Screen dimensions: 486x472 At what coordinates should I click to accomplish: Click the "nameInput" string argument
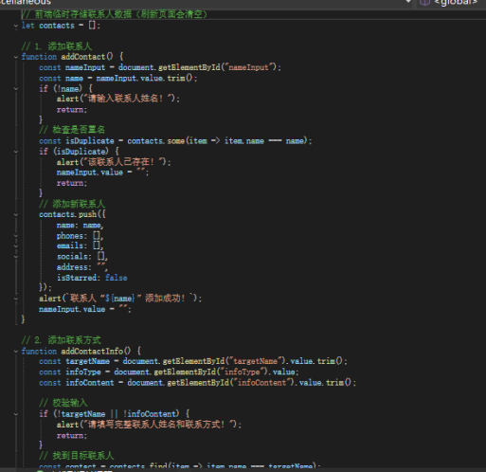248,67
